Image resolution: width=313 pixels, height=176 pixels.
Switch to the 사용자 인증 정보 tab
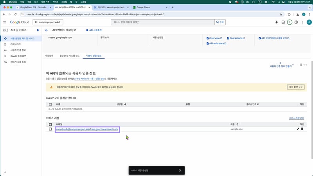coord(94,56)
